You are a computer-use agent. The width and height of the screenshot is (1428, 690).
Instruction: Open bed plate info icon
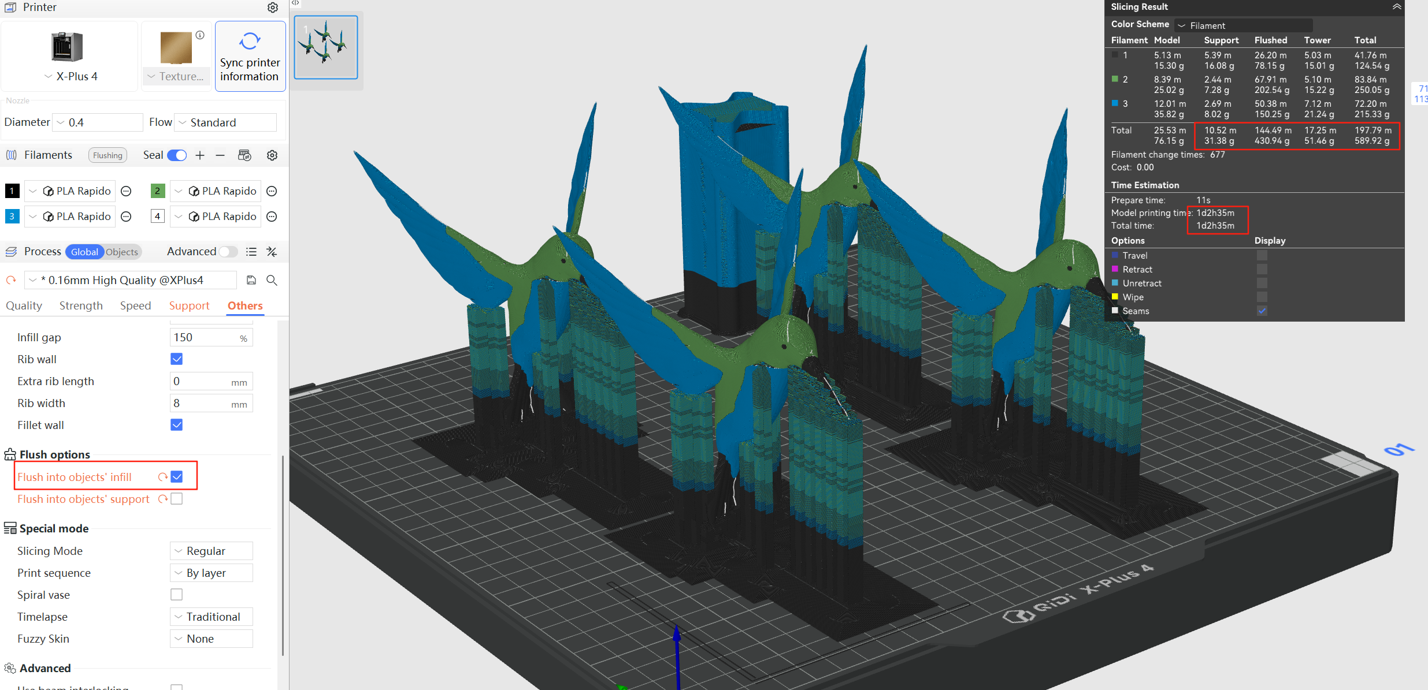click(200, 35)
